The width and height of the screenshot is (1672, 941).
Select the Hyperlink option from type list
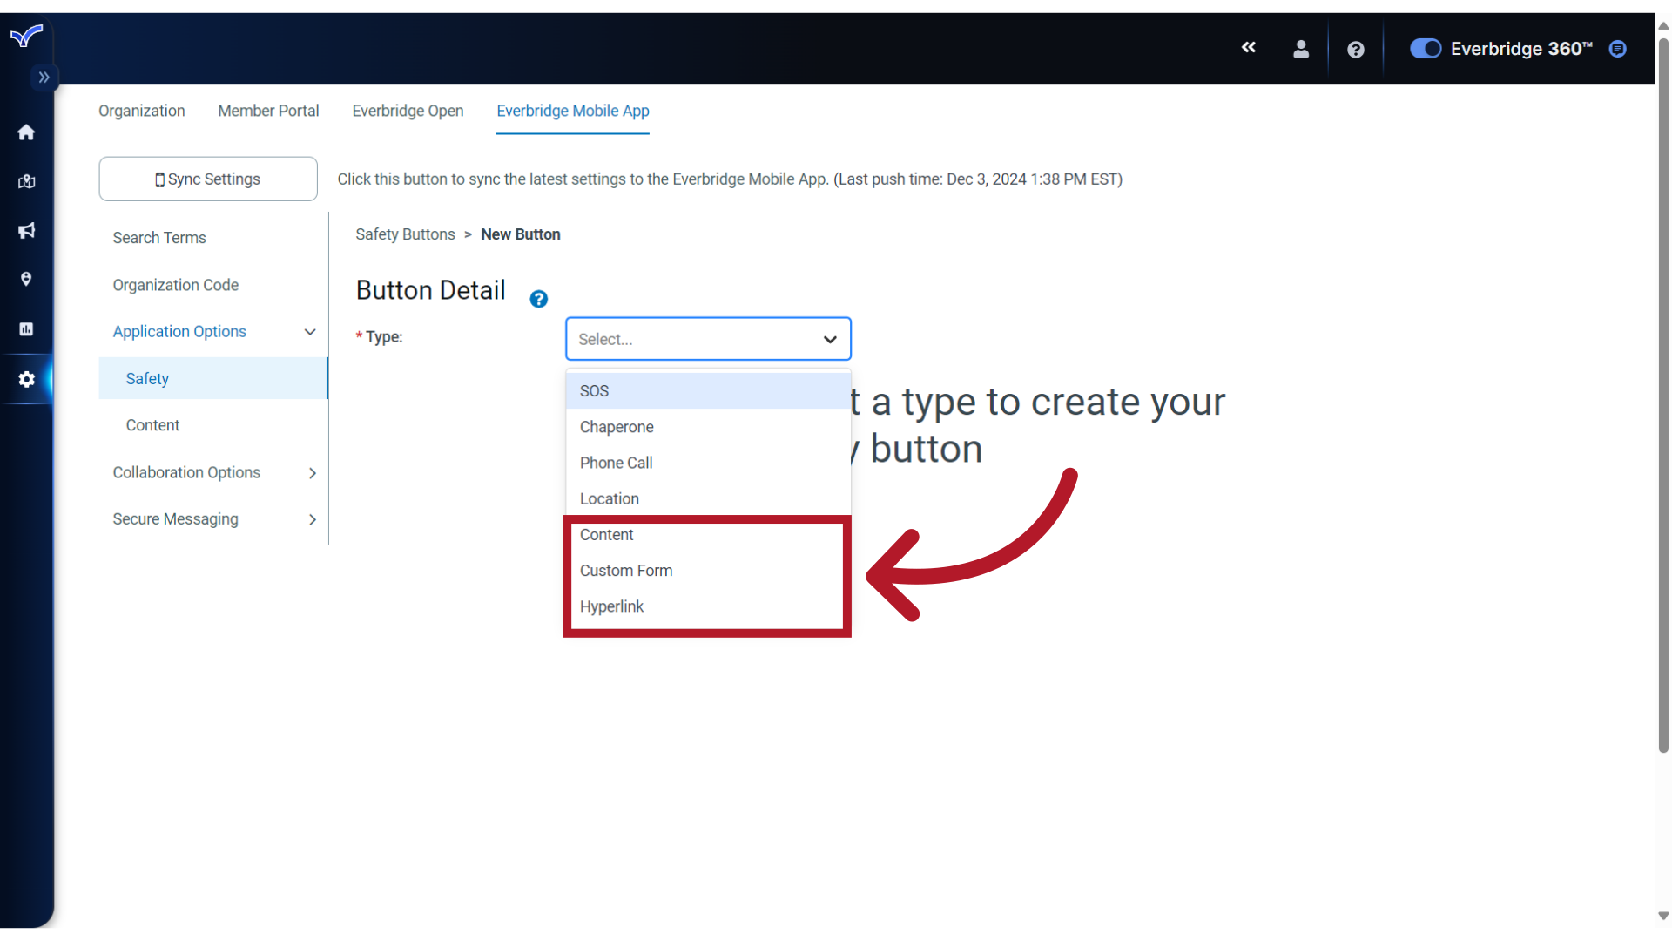pos(611,606)
